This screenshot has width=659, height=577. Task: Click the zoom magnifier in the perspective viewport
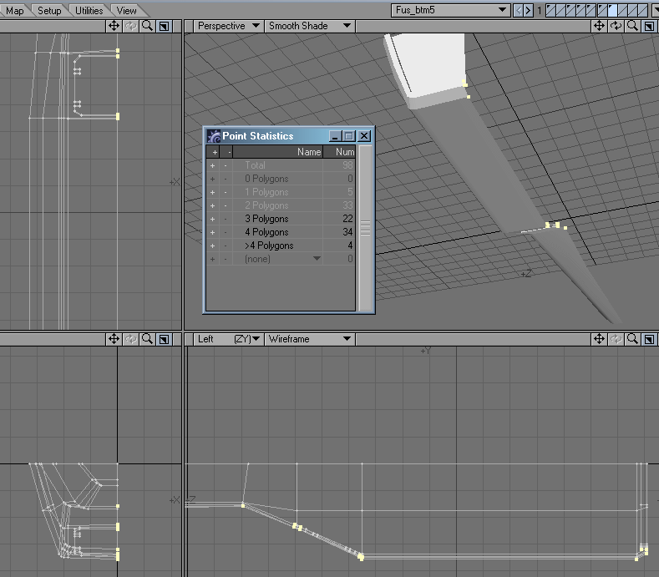coord(632,26)
